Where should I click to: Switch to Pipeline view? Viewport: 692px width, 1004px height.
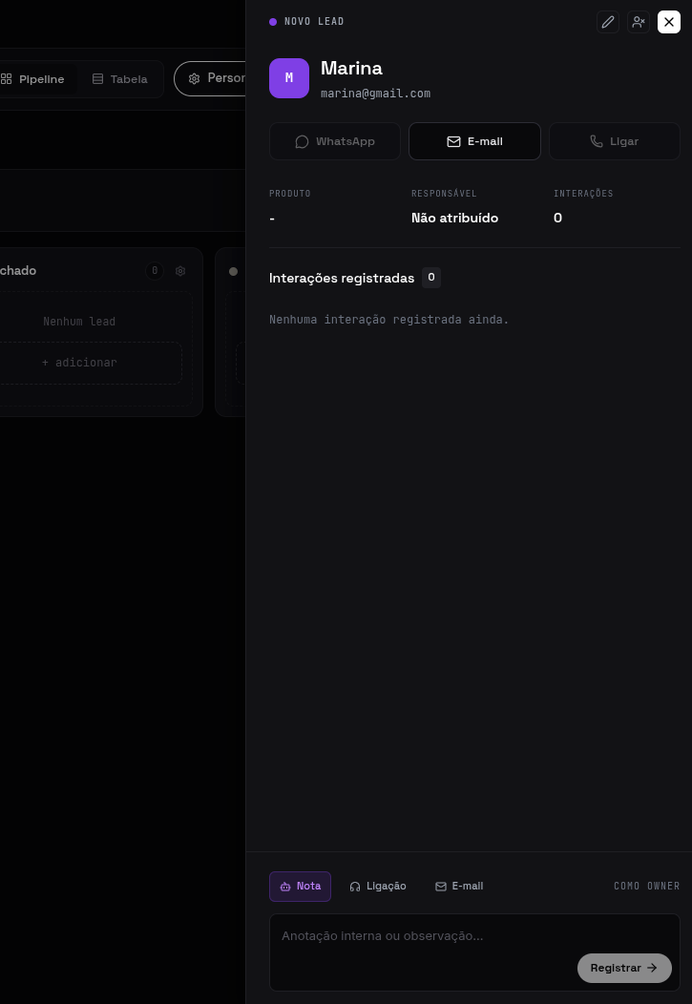[33, 79]
